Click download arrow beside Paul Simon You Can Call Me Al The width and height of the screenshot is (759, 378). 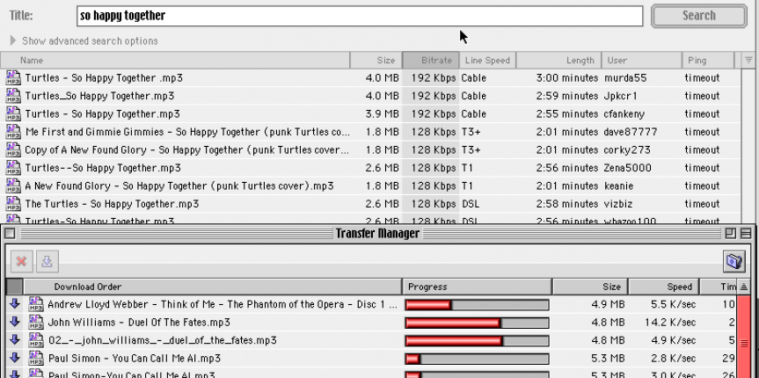coord(14,358)
